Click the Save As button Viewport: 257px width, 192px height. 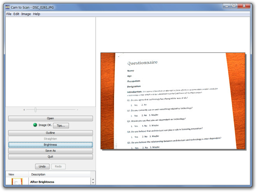51,151
